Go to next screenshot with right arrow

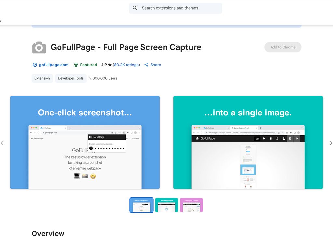330,143
